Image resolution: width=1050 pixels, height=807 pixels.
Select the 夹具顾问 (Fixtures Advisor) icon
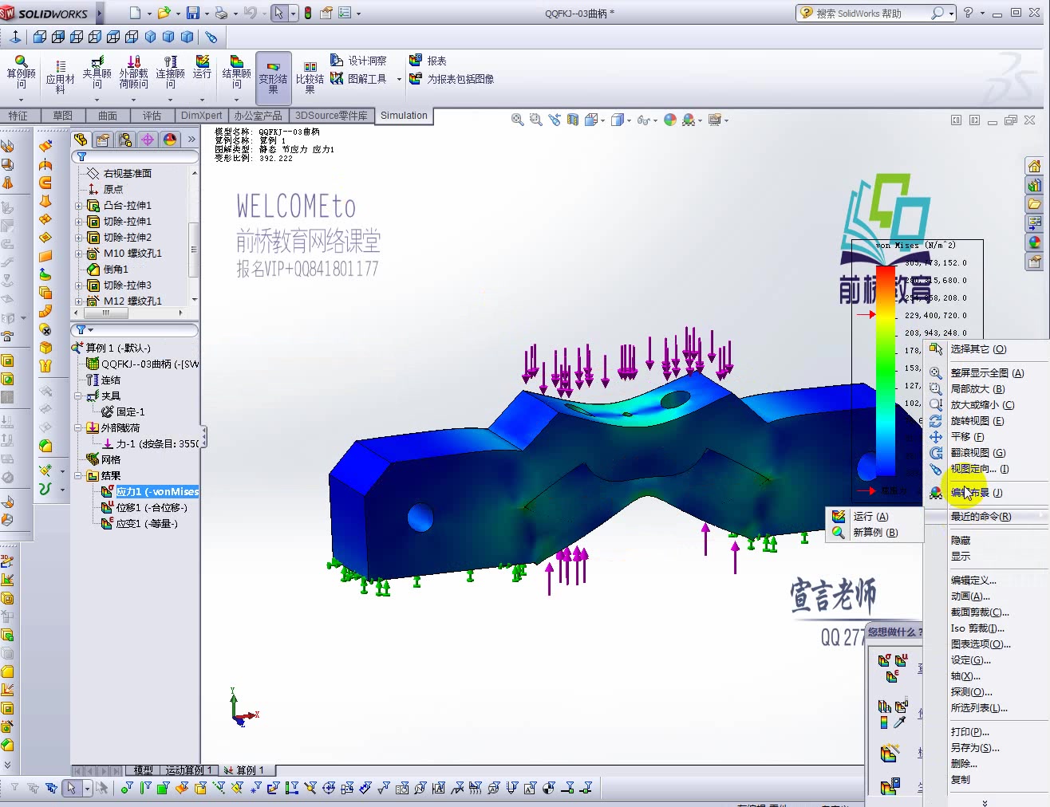(x=97, y=72)
